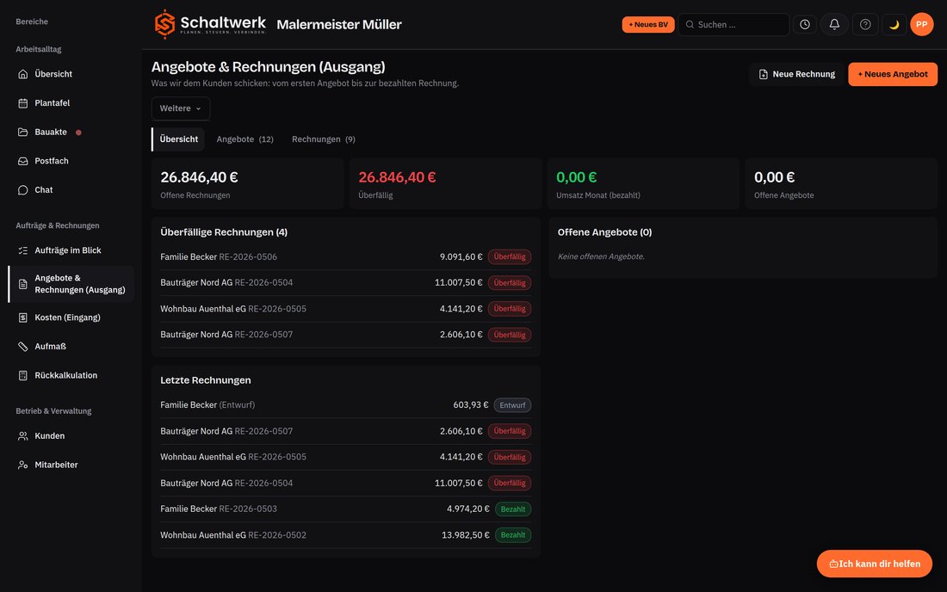This screenshot has height=592, width=947.
Task: Click the Schaltwerk logo
Action: coord(209,24)
